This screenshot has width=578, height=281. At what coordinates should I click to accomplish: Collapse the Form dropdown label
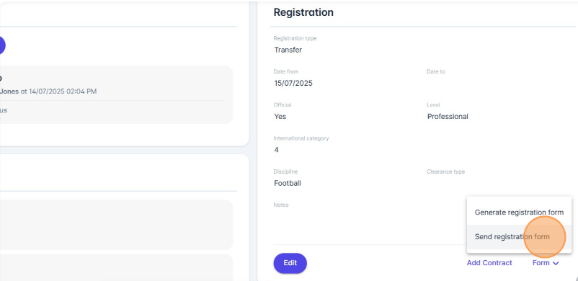point(541,263)
